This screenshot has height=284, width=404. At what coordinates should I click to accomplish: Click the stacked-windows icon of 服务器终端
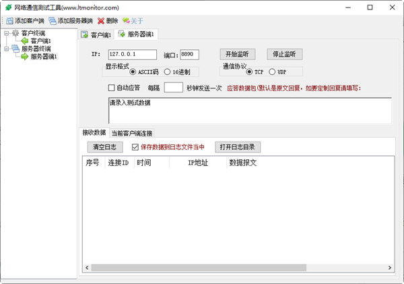(15, 49)
